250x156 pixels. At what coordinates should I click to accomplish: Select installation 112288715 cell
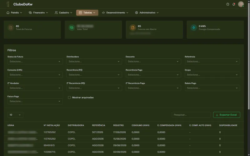point(50,152)
